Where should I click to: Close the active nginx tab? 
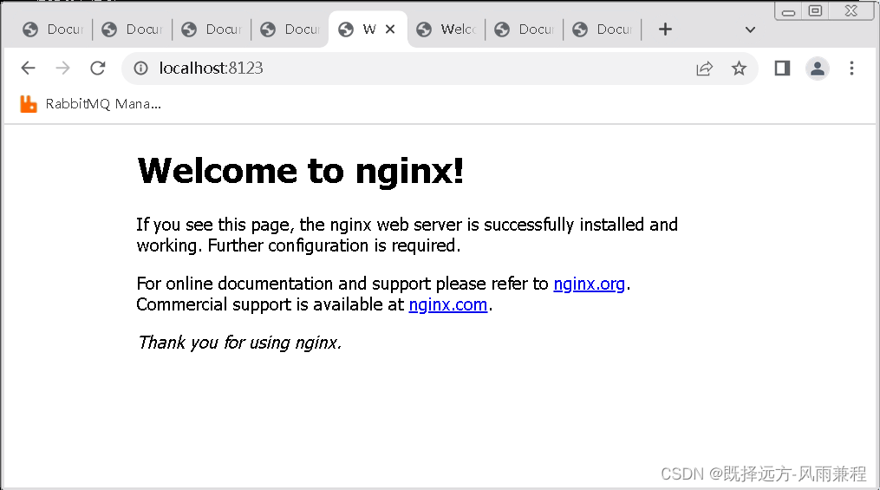390,29
